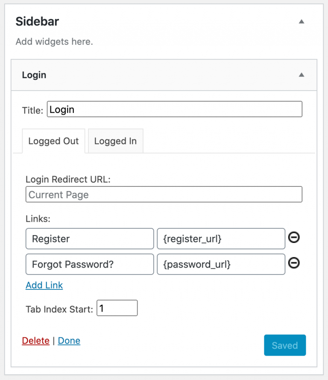
Task: Select the {register_url} field
Action: pyautogui.click(x=221, y=239)
